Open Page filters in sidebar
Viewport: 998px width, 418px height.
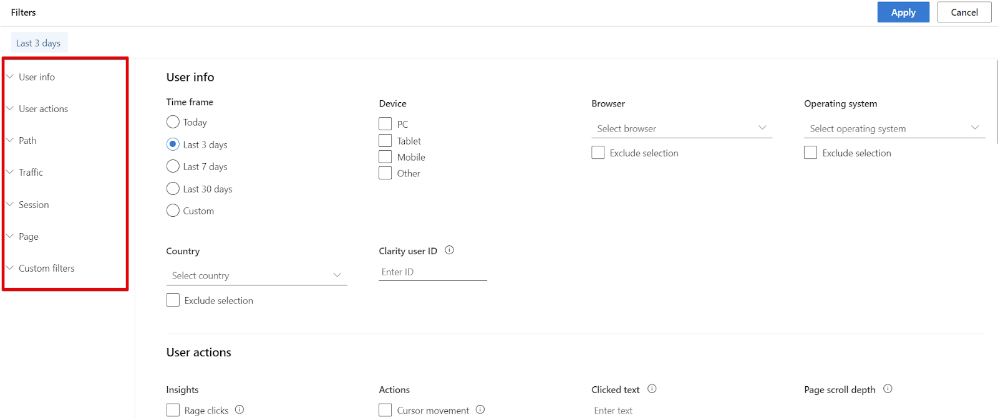coord(29,236)
